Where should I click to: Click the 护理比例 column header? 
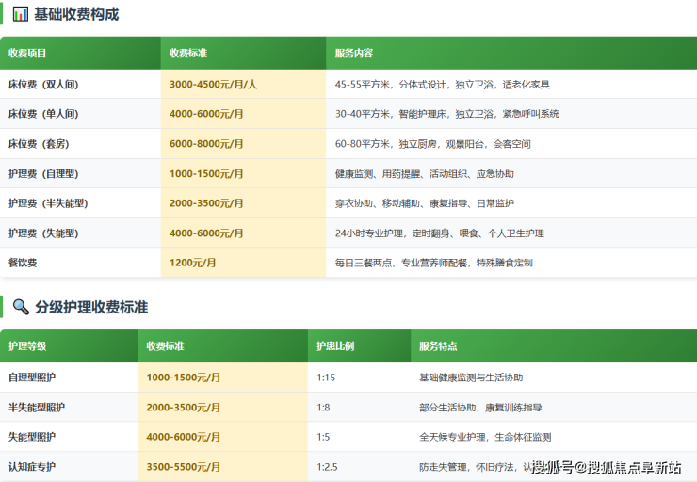tap(336, 346)
